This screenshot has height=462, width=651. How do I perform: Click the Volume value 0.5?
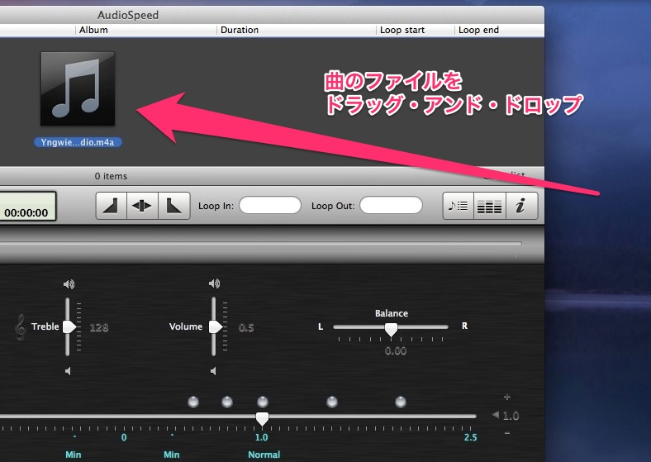[246, 328]
